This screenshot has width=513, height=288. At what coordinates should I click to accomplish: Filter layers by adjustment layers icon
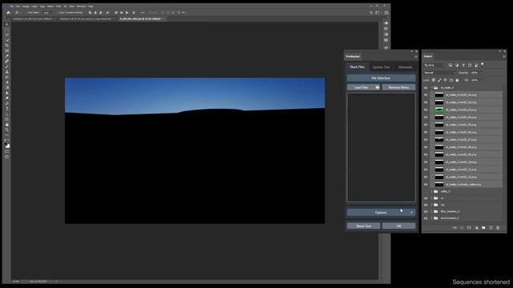[457, 66]
